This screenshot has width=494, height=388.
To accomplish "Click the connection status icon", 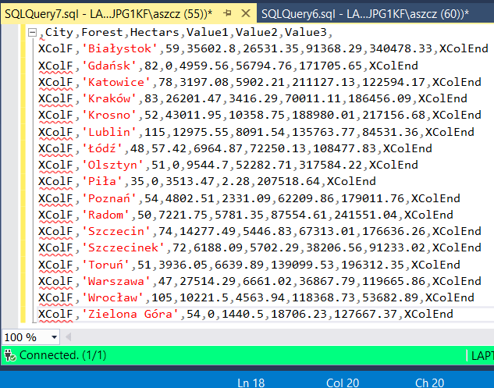I will pos(9,355).
